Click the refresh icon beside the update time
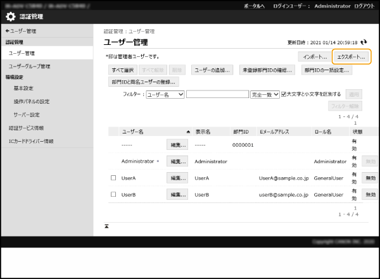The height and width of the screenshot is (279, 380). pos(364,42)
